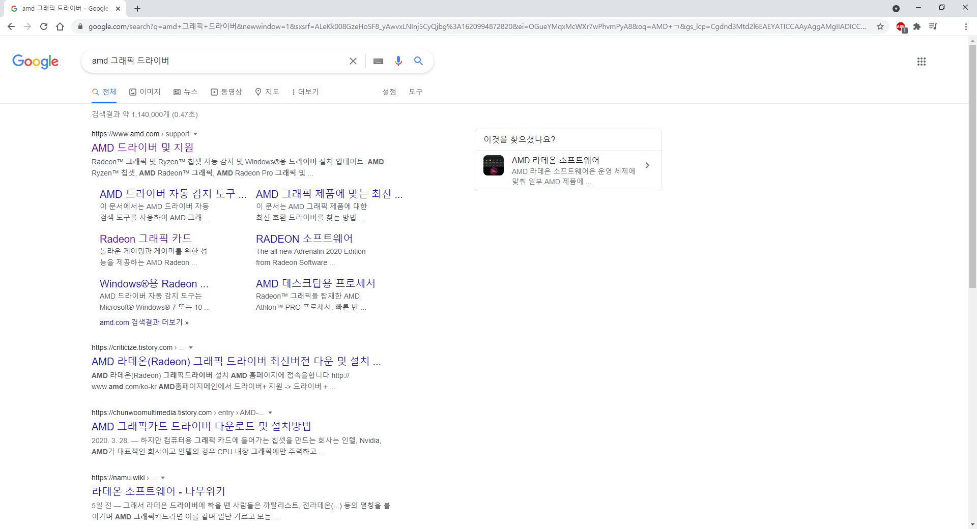The width and height of the screenshot is (977, 529).
Task: Open the AdBlock extension icon
Action: click(901, 27)
